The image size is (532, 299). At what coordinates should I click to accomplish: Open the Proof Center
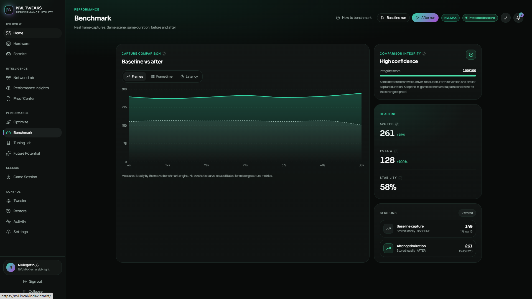pos(32,99)
